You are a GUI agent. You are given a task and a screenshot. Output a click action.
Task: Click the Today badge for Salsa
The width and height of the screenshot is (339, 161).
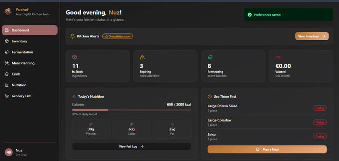pos(320,136)
